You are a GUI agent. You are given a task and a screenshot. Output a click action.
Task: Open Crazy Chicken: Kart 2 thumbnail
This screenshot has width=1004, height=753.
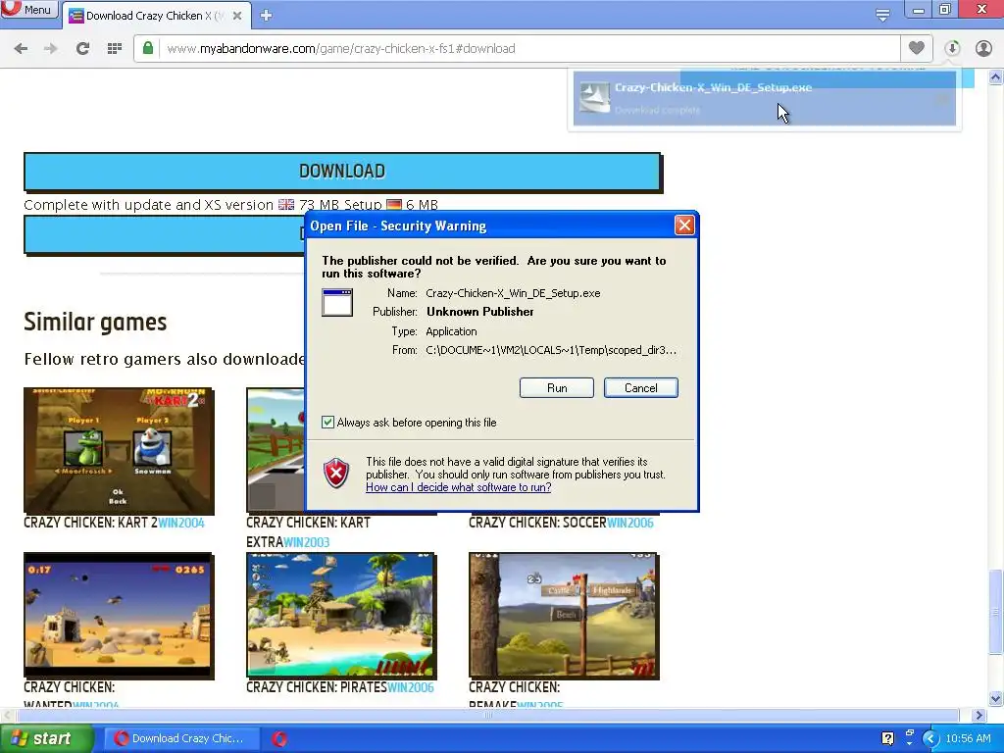tap(119, 451)
